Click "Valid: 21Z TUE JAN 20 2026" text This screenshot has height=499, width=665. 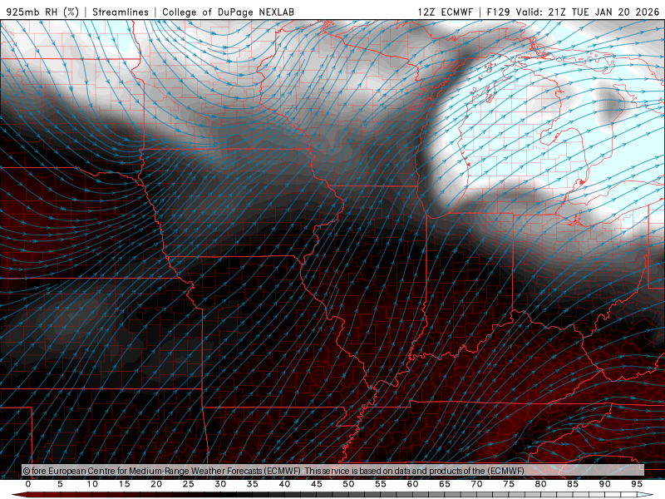[x=588, y=12]
